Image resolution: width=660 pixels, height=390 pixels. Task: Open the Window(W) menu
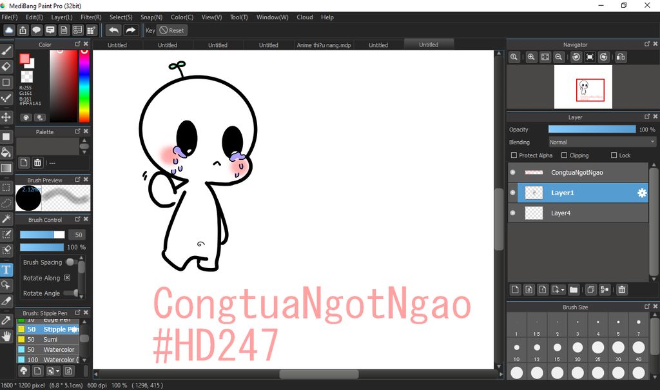tap(273, 17)
